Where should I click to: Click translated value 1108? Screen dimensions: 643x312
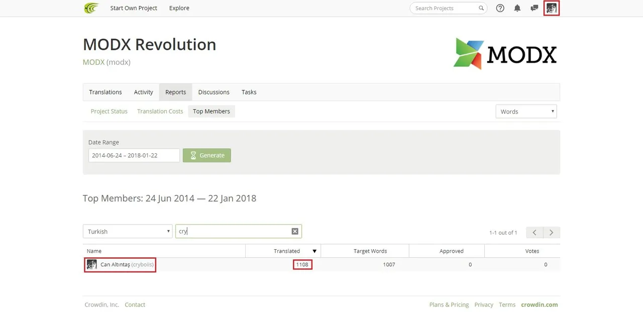302,264
